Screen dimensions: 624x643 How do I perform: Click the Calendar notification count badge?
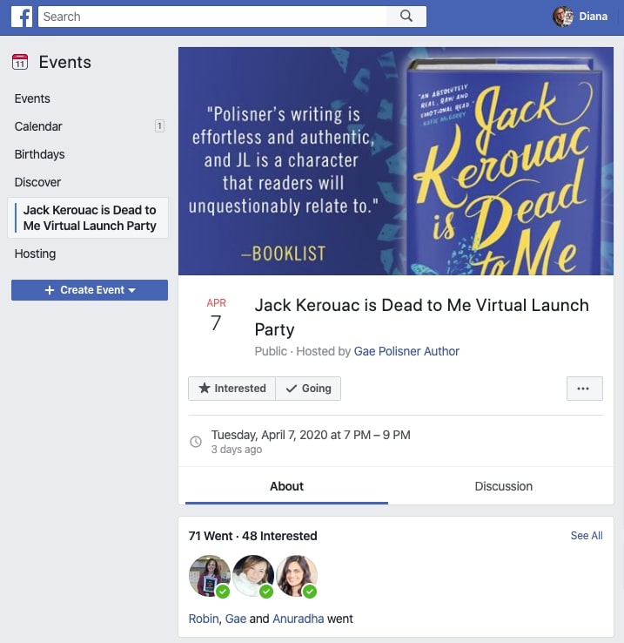tap(159, 125)
